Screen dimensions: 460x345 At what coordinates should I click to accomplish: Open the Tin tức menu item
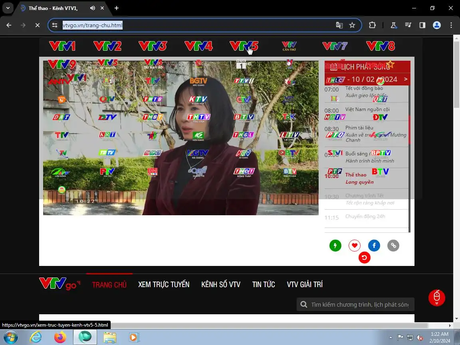[x=264, y=285]
